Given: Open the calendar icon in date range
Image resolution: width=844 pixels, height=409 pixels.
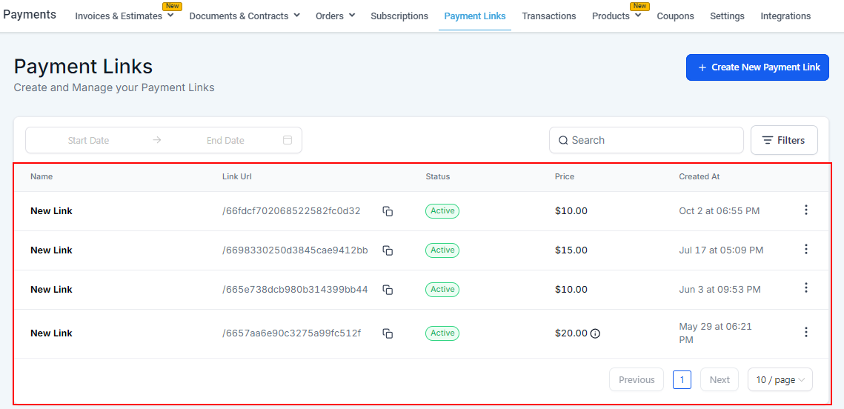Looking at the screenshot, I should click(288, 140).
